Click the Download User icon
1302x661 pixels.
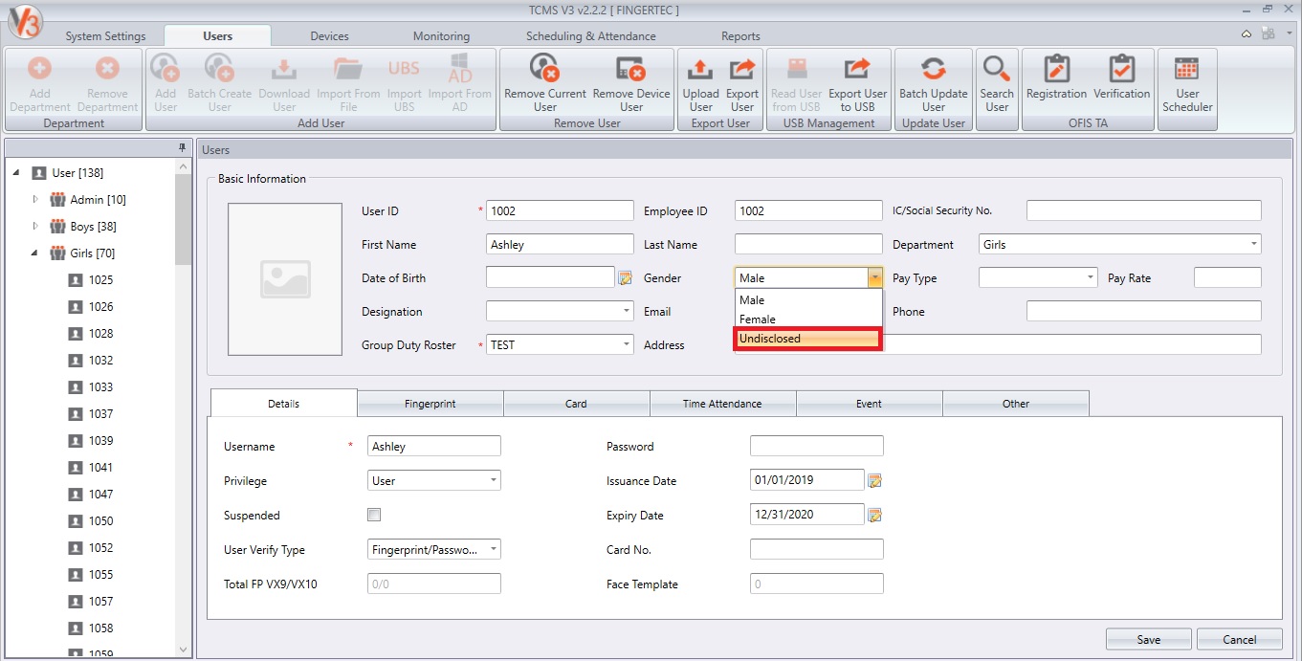(x=284, y=69)
